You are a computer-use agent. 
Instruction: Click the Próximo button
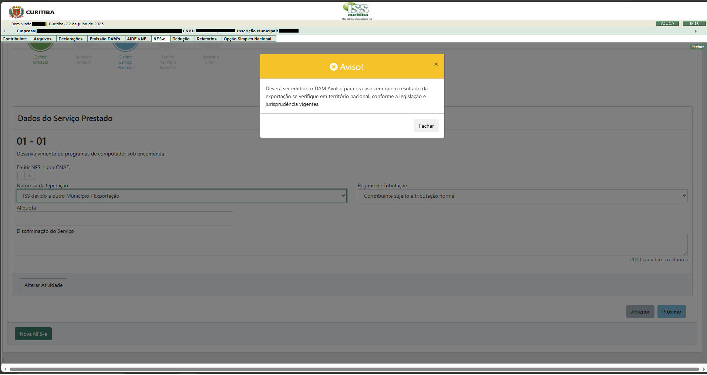[x=671, y=312]
